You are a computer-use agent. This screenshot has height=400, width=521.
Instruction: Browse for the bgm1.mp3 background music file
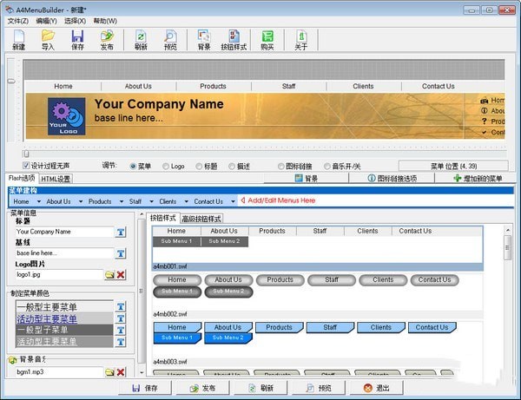coord(109,372)
